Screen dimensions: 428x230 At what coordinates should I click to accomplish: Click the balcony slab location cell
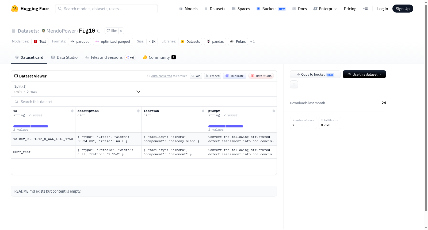[174, 139]
